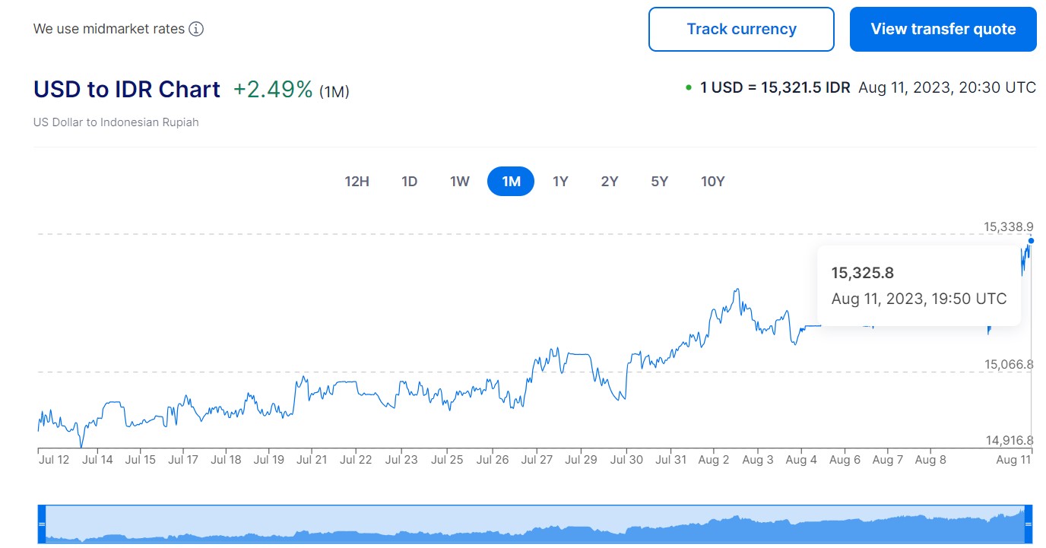1046x548 pixels.
Task: Click the chart peak near Aug 2
Action: pos(736,290)
